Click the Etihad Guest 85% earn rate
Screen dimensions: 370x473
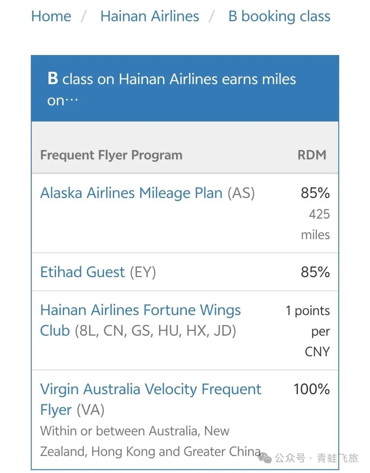315,272
